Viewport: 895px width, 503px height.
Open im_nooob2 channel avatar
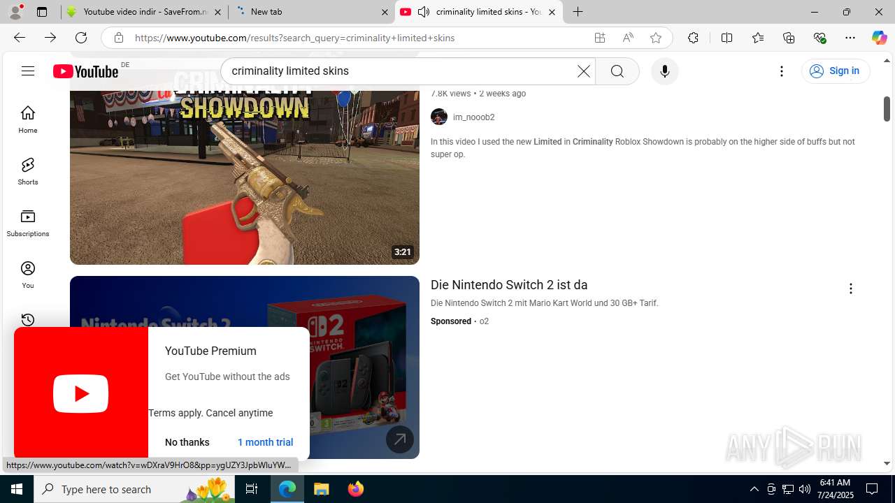click(x=439, y=117)
